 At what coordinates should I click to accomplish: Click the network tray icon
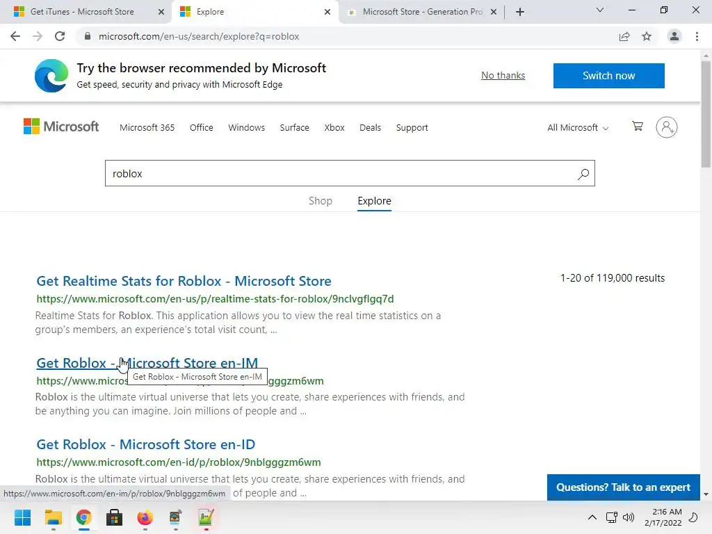click(611, 517)
